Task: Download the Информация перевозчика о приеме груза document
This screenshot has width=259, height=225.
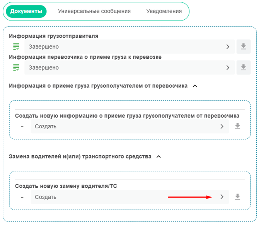Action: pyautogui.click(x=243, y=67)
